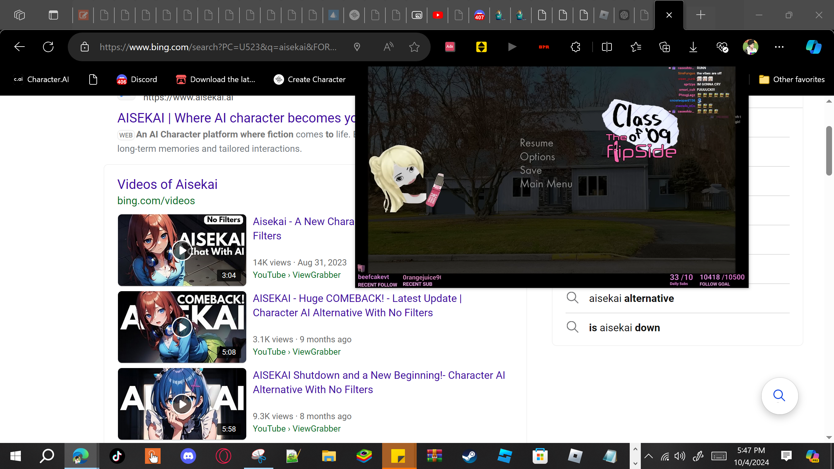
Task: Open the volume control in system tray
Action: coord(680,456)
